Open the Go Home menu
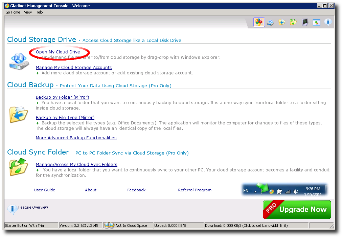The image size is (343, 238). (13, 12)
